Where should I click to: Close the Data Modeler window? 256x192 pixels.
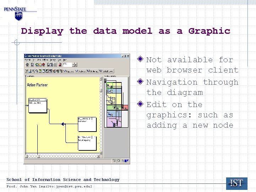click(x=128, y=56)
